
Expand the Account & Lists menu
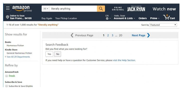[x=124, y=18]
